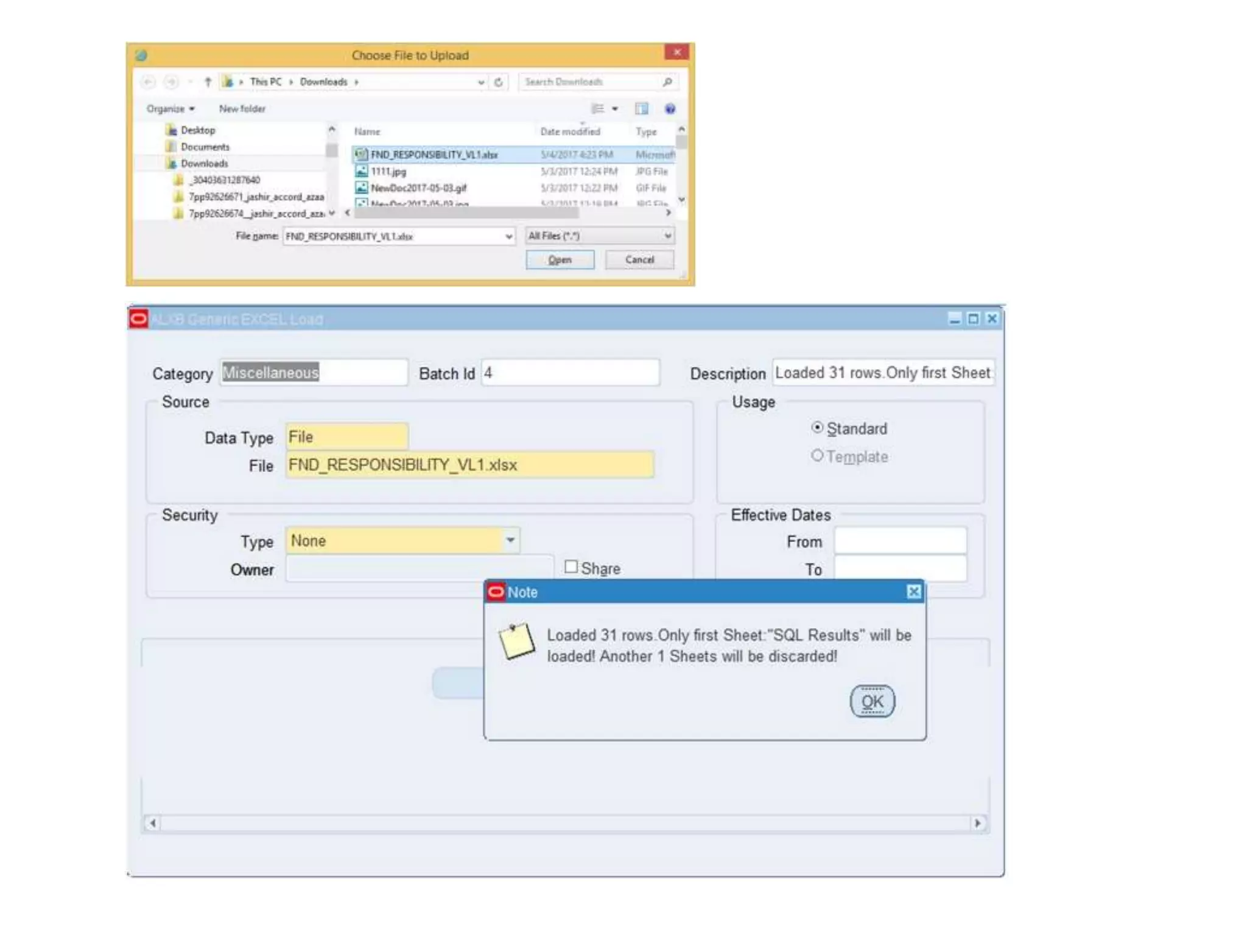Click the Open button
The height and width of the screenshot is (935, 1247).
(560, 260)
